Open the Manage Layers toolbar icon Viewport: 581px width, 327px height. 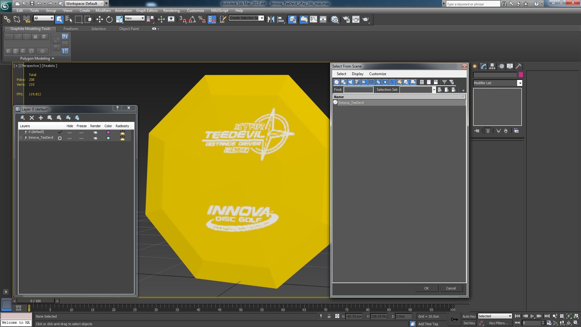(x=292, y=19)
